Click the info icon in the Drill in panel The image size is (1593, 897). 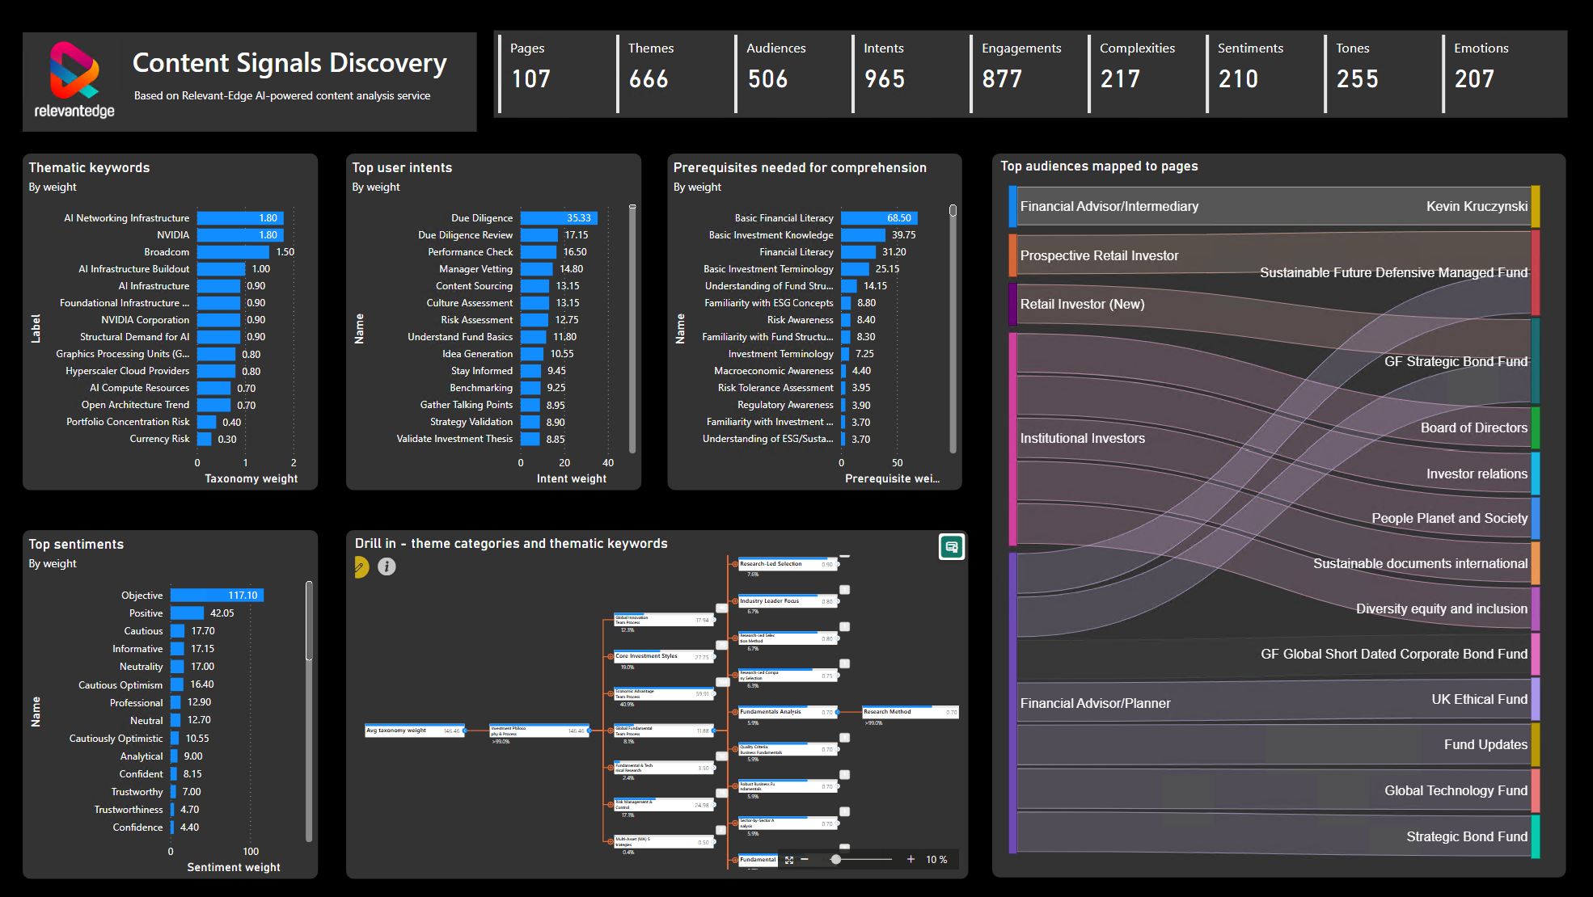tap(387, 566)
